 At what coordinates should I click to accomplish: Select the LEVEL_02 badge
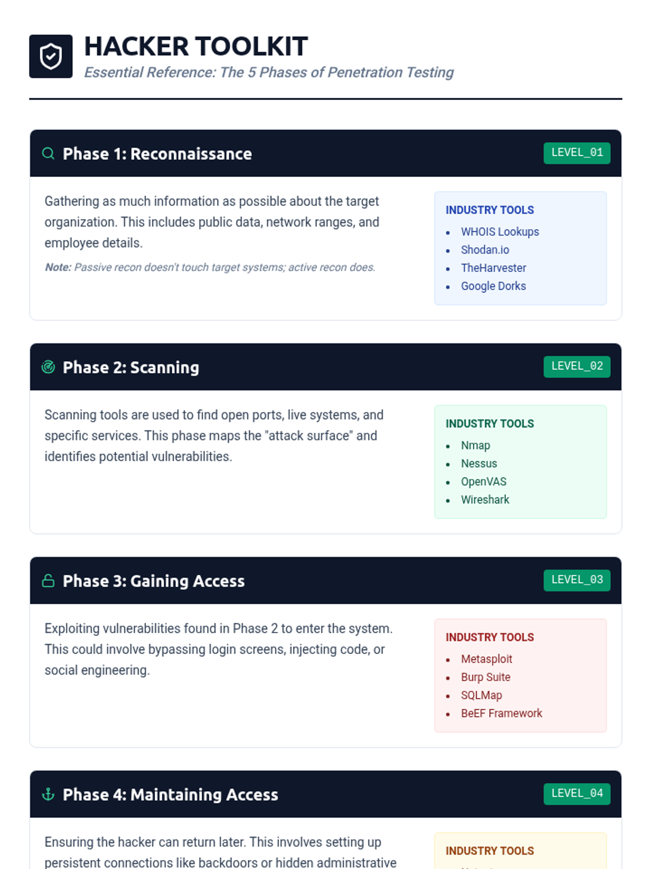click(577, 366)
